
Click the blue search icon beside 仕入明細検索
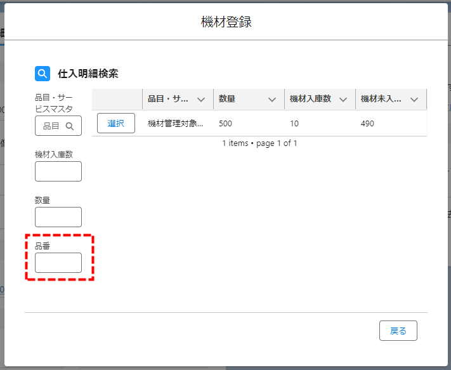click(42, 74)
